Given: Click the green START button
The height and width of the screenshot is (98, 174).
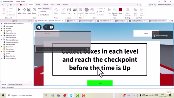Looking at the screenshot, I should click(100, 83).
